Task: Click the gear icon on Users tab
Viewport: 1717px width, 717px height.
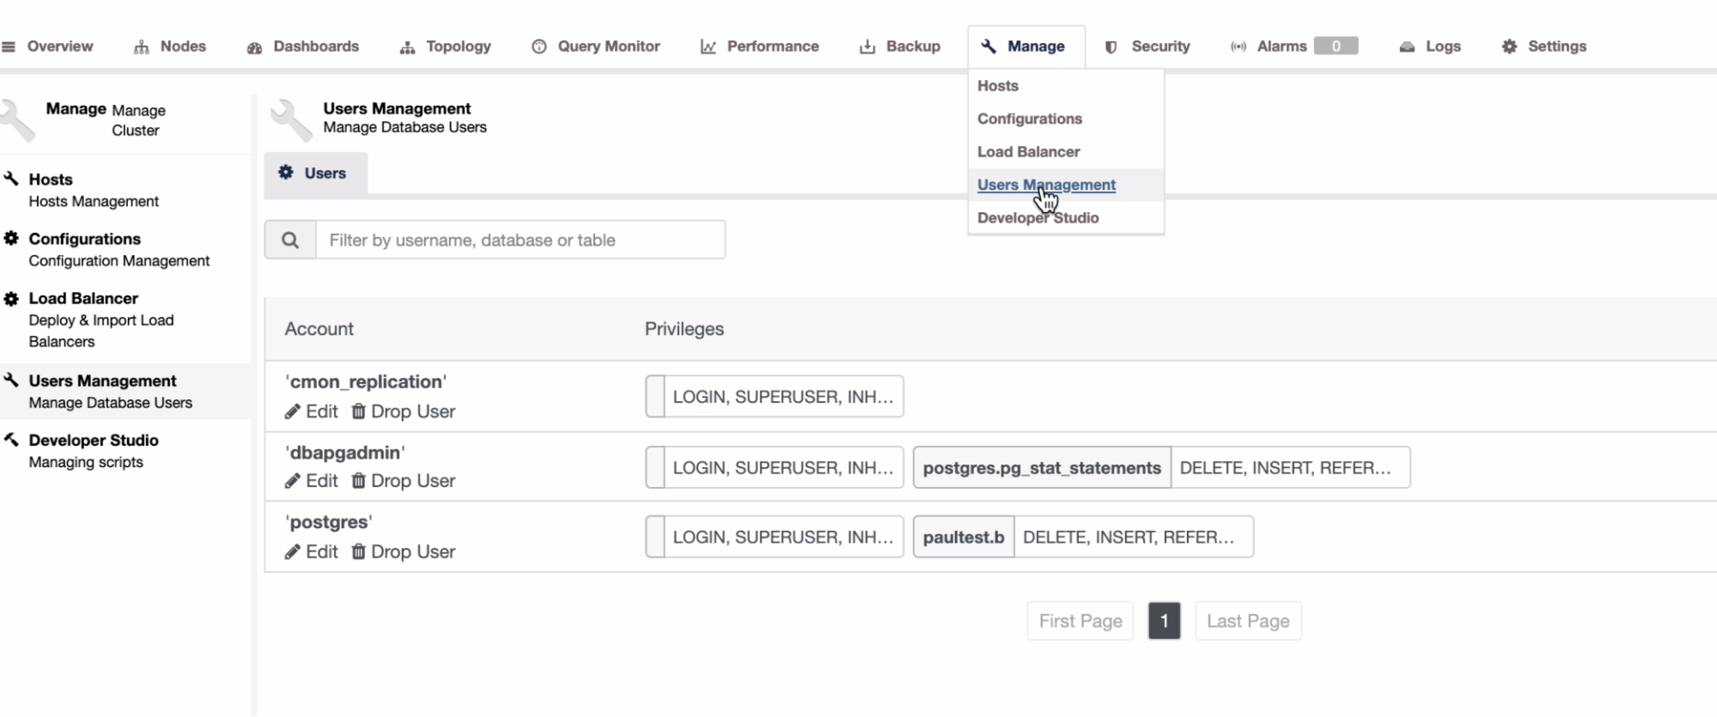Action: pyautogui.click(x=286, y=173)
